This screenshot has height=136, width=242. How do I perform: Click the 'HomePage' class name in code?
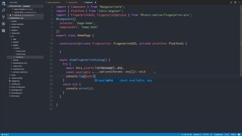coord(84,36)
